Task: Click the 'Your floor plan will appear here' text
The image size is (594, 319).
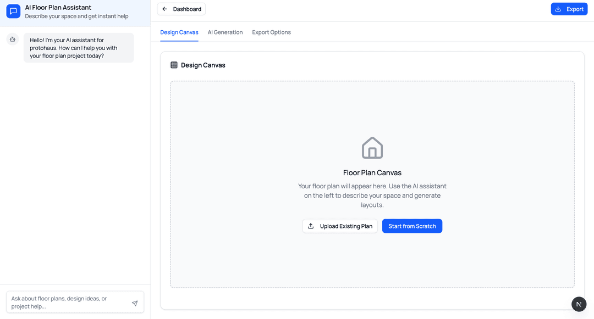Action: pyautogui.click(x=372, y=195)
